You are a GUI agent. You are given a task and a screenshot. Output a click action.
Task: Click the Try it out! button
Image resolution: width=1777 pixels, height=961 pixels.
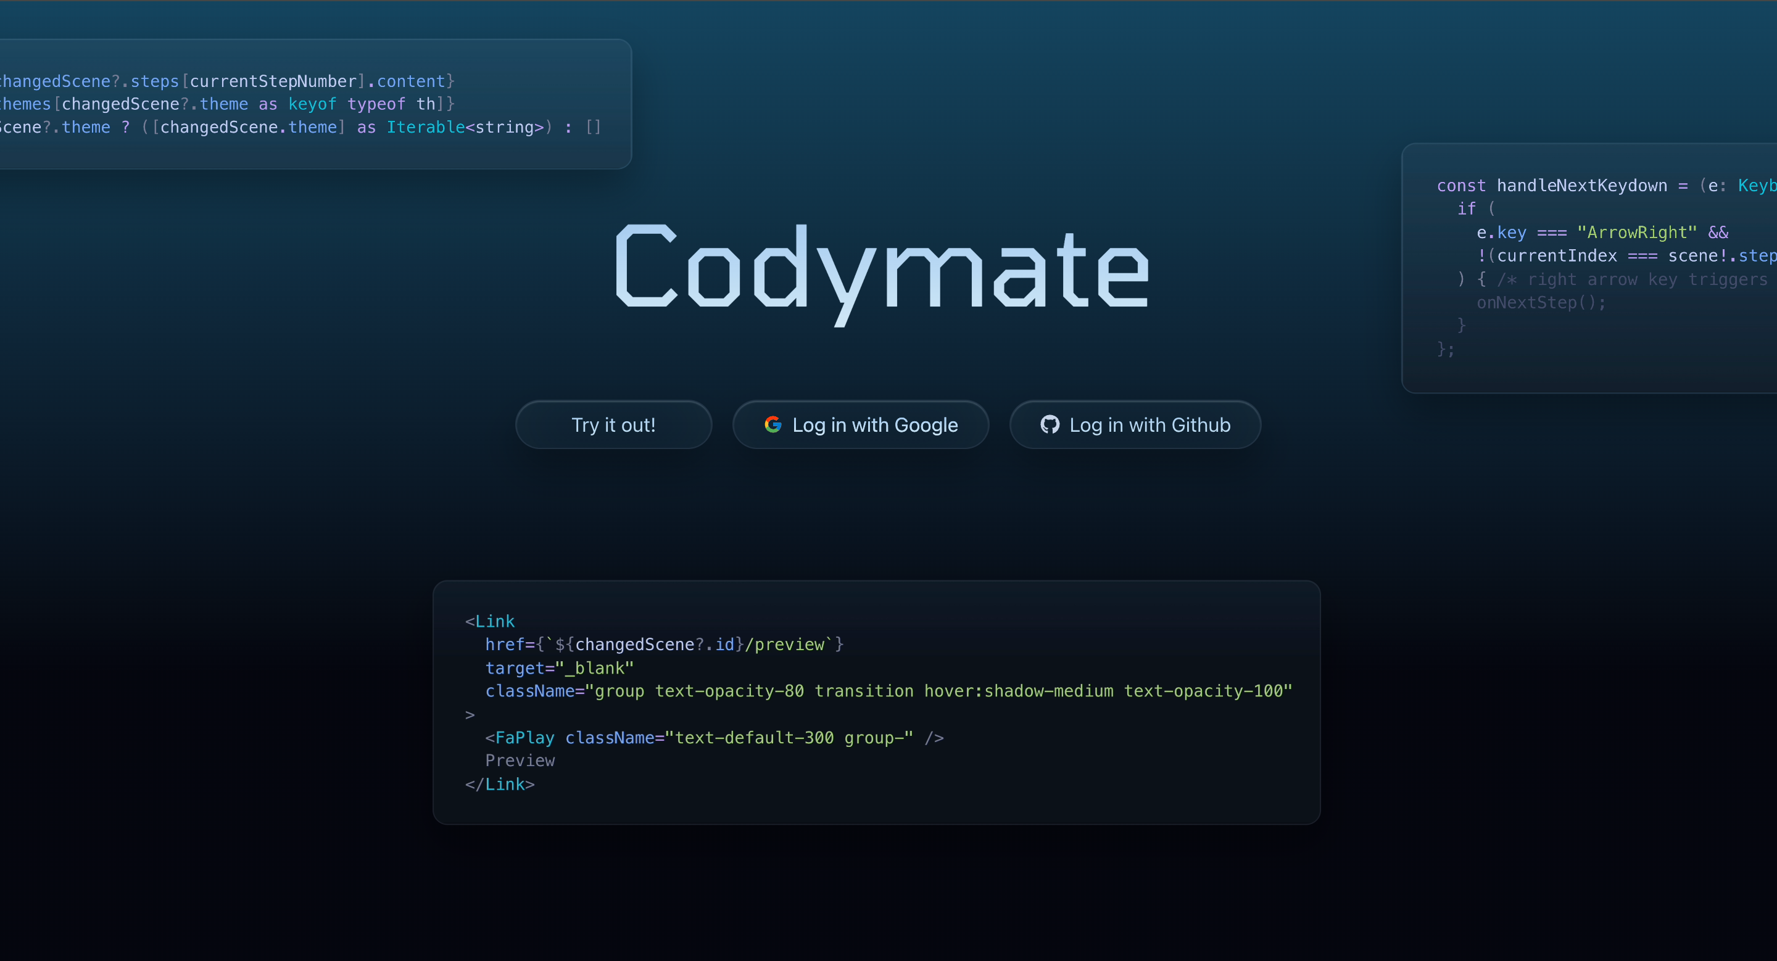612,425
